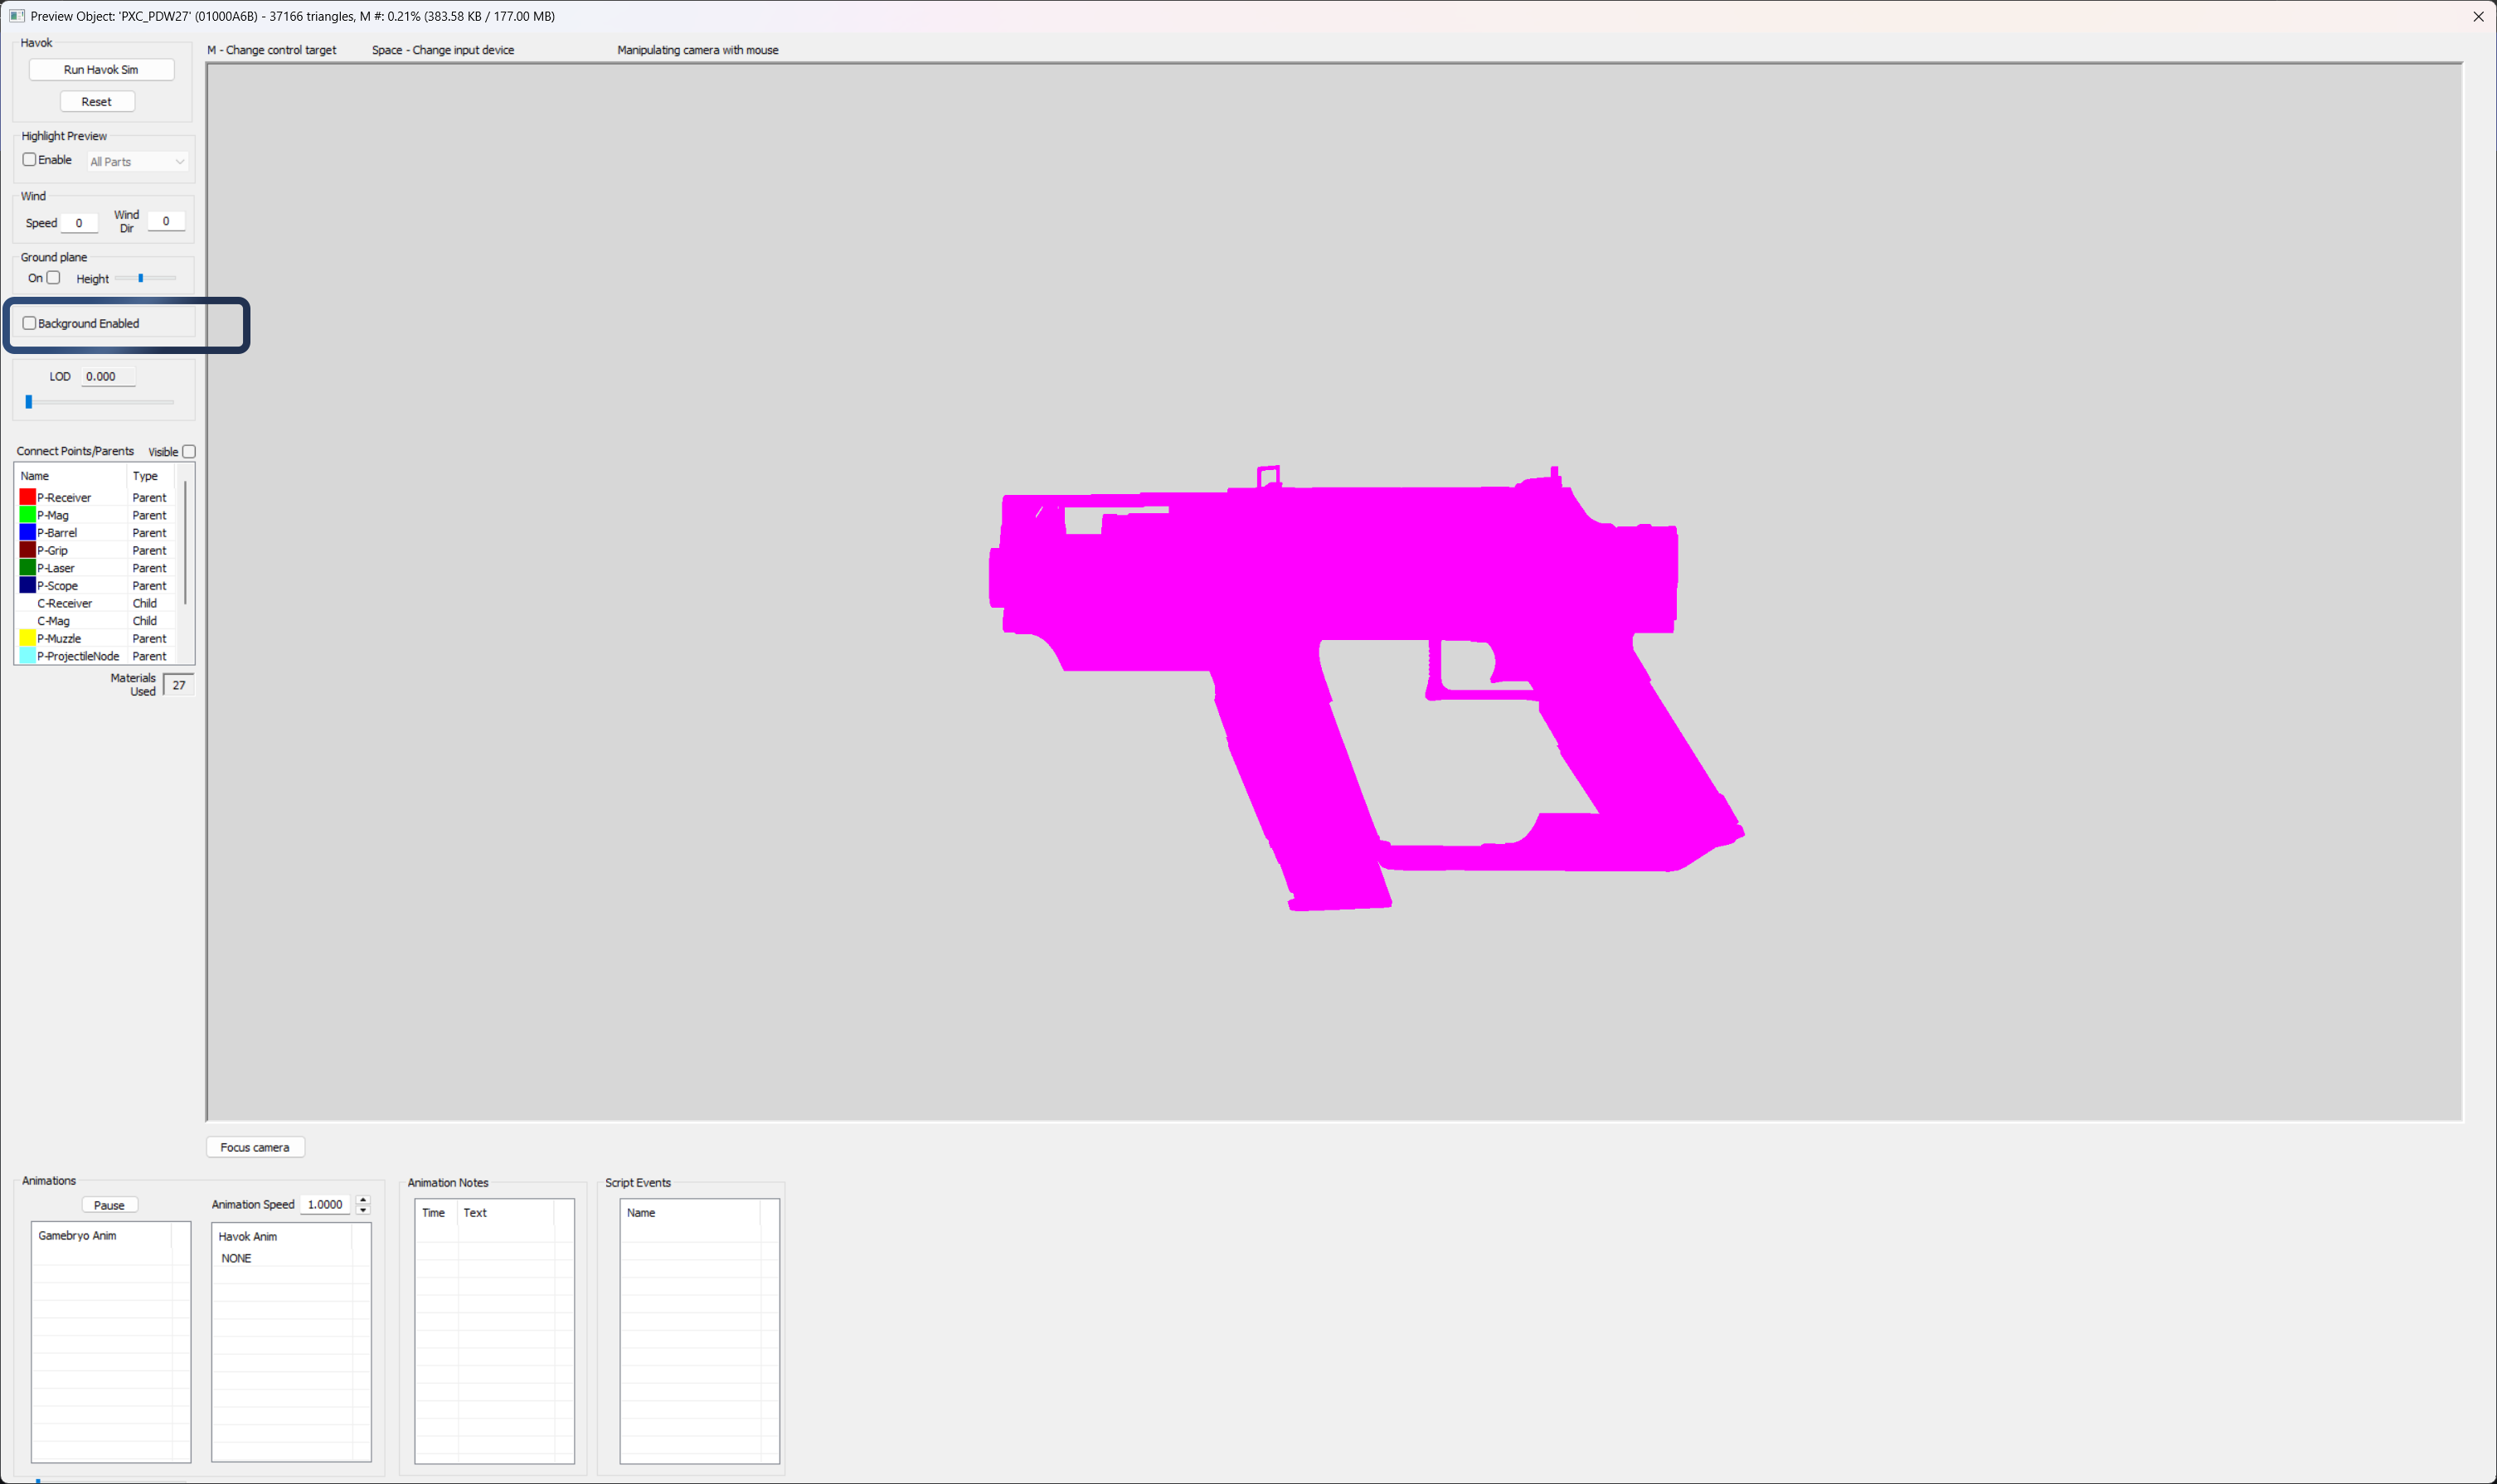Click the Preview Object window icon
This screenshot has height=1484, width=2497.
coord(16,16)
